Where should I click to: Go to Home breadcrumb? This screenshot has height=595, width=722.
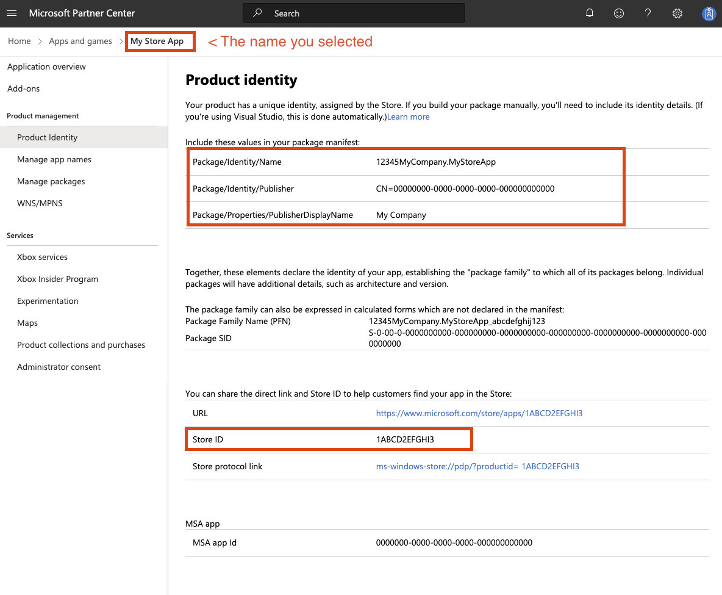click(20, 41)
